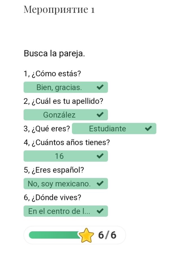Image resolution: width=177 pixels, height=256 pixels.
Task: Open the 'González' answer dropdown
Action: [59, 115]
